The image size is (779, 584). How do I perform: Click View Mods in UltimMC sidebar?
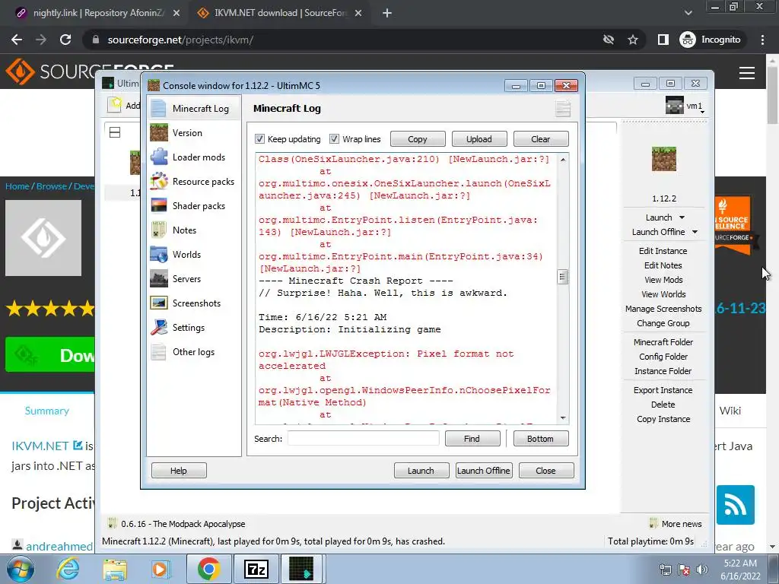click(663, 280)
